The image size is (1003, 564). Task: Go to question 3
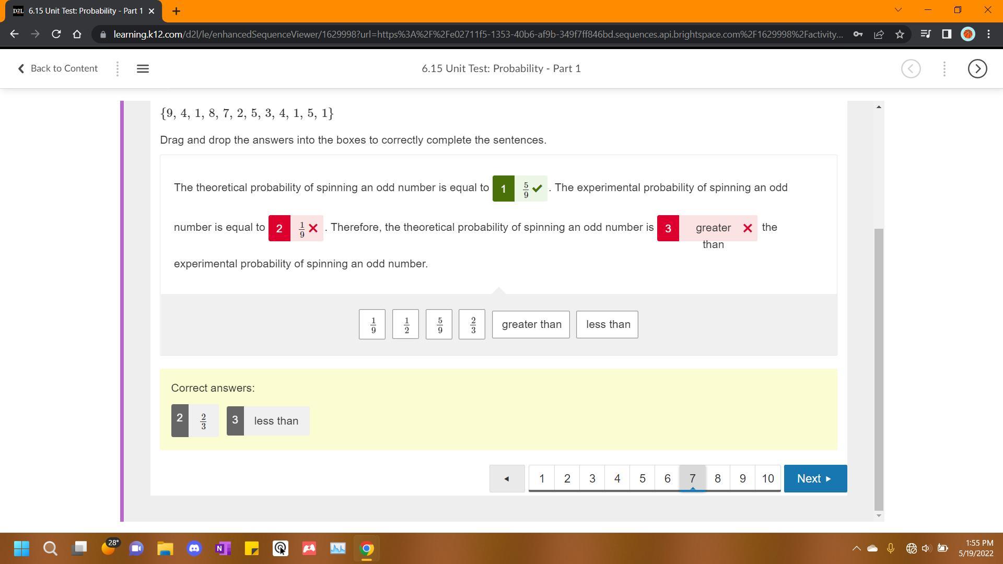coord(592,478)
